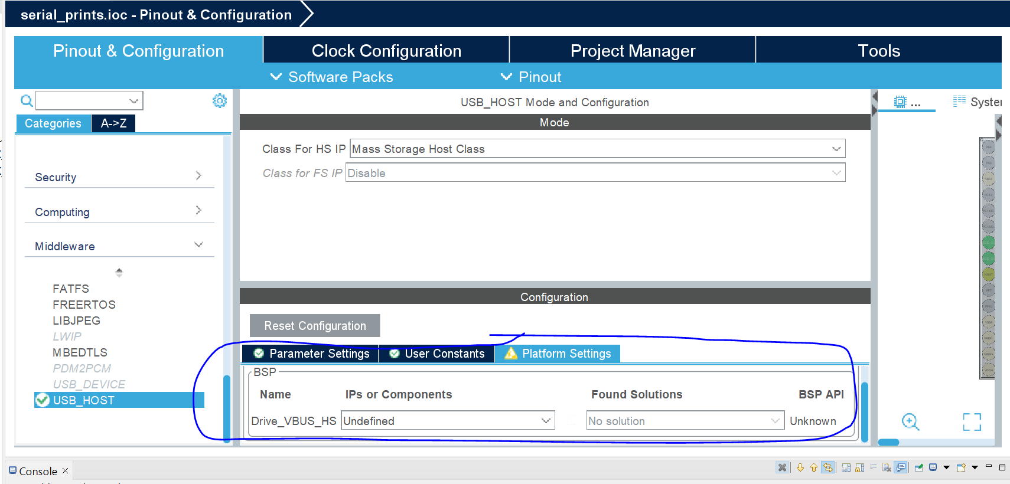The image size is (1010, 484).
Task: Select FATFS in the middleware list
Action: tap(71, 289)
